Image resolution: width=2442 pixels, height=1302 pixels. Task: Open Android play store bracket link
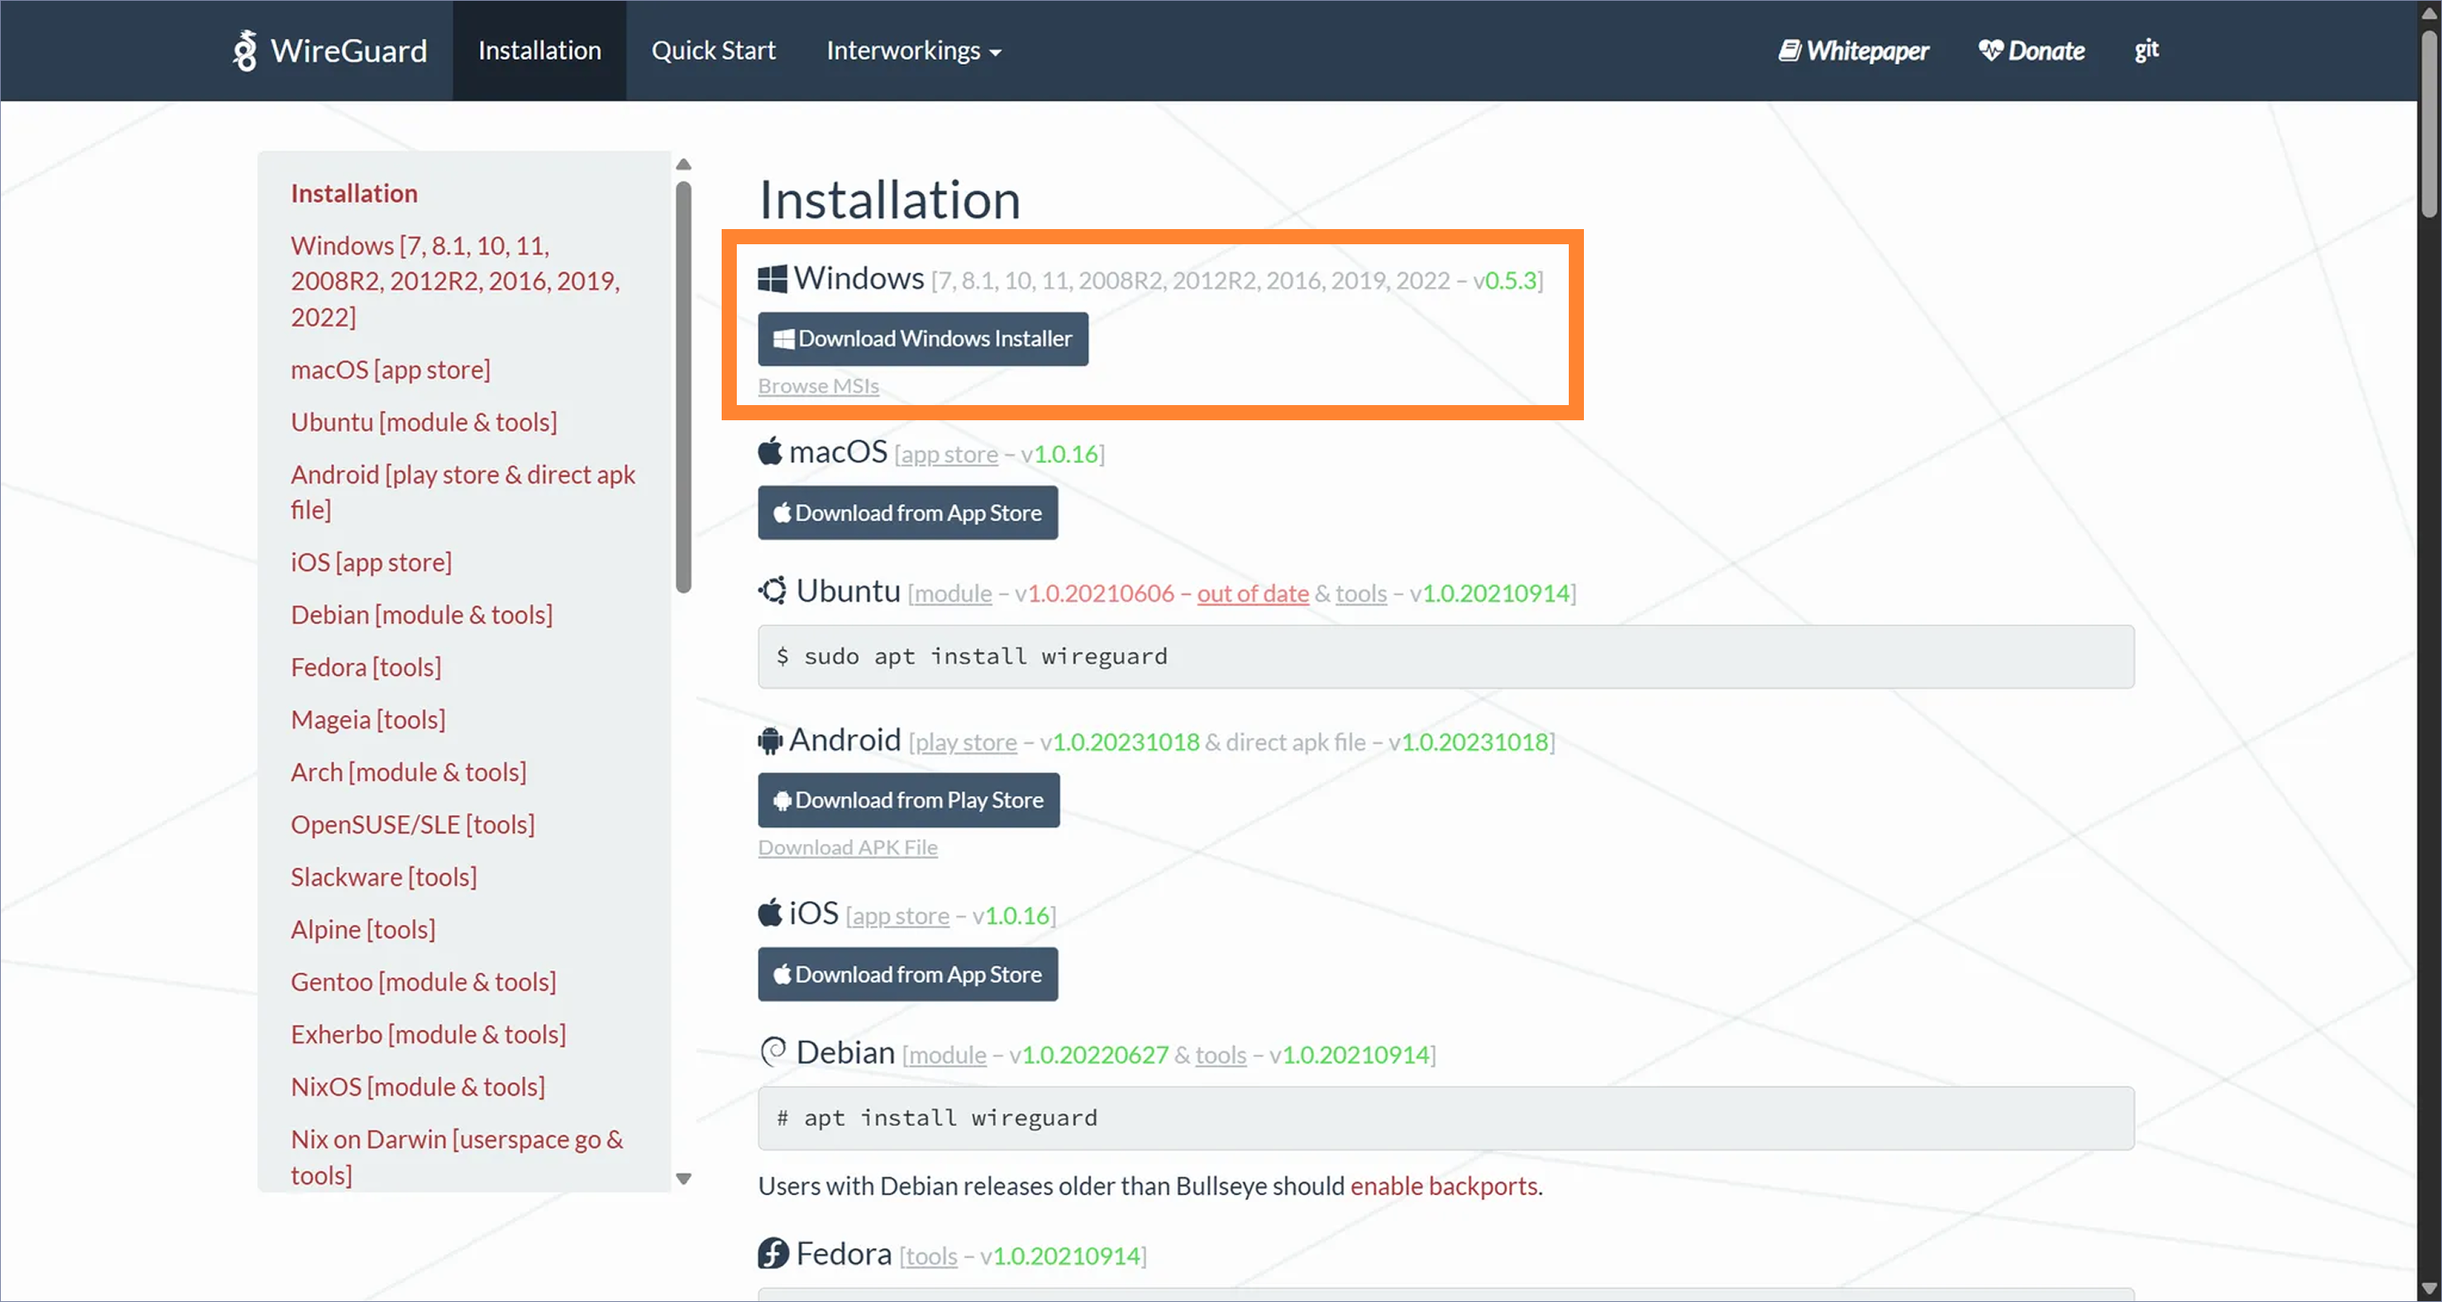pyautogui.click(x=966, y=743)
